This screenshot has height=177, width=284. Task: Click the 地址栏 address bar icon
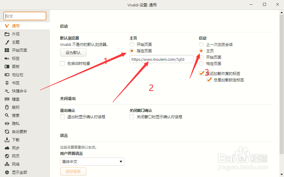pyautogui.click(x=7, y=75)
